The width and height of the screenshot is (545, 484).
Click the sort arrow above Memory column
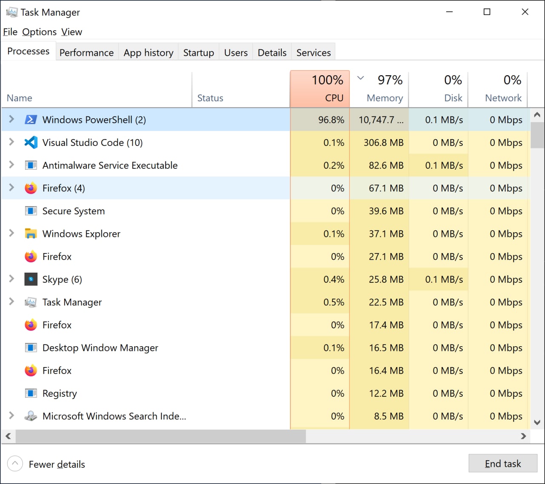coord(361,78)
